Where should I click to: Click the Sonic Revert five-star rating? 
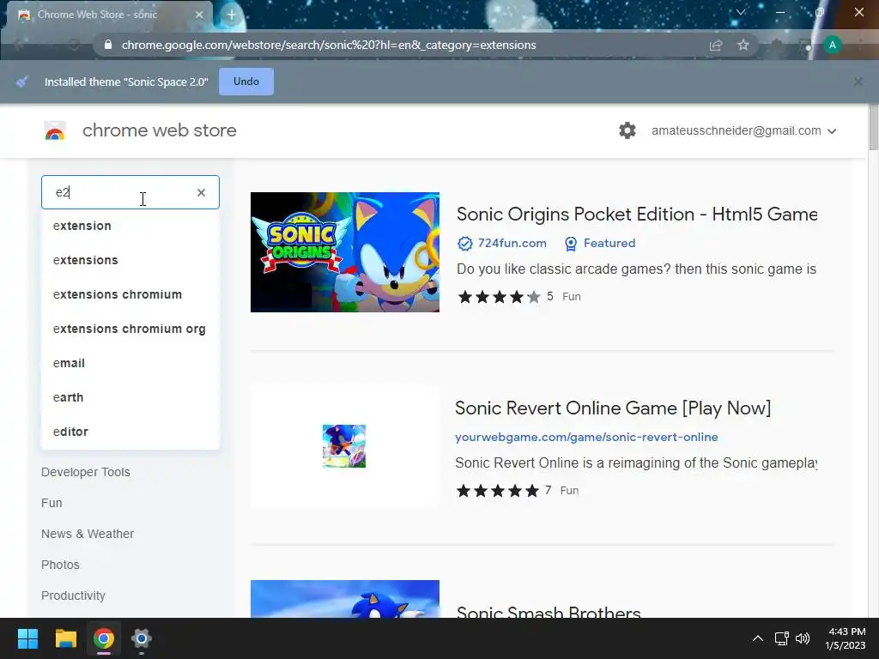(498, 491)
